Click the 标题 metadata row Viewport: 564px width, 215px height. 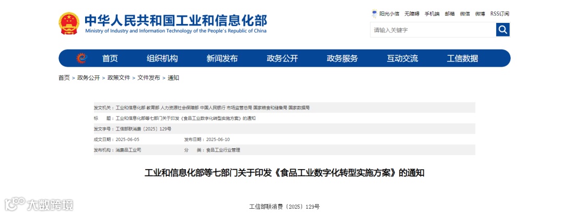tap(285, 118)
